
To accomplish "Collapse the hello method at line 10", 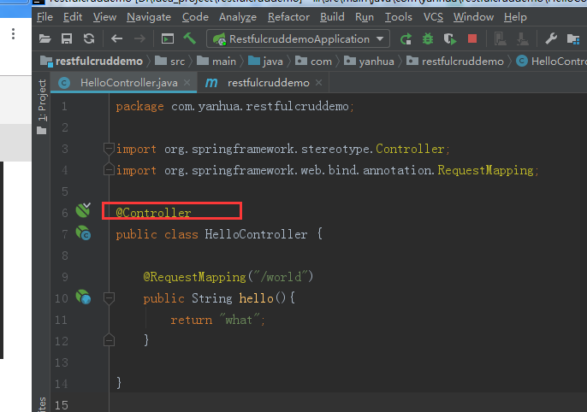I will tap(109, 298).
